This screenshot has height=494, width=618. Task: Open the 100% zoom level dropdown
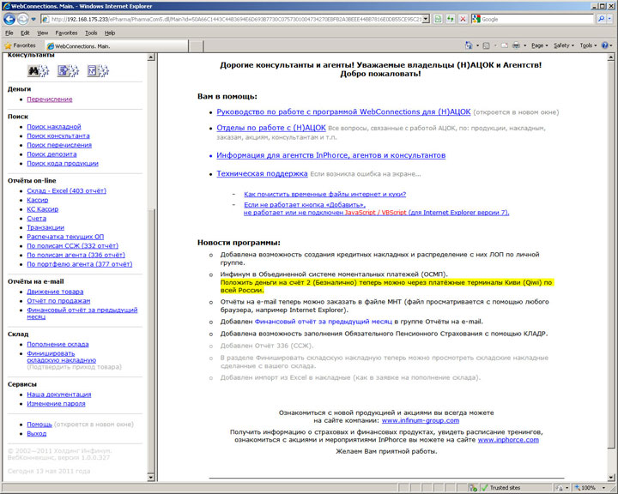[x=604, y=488]
